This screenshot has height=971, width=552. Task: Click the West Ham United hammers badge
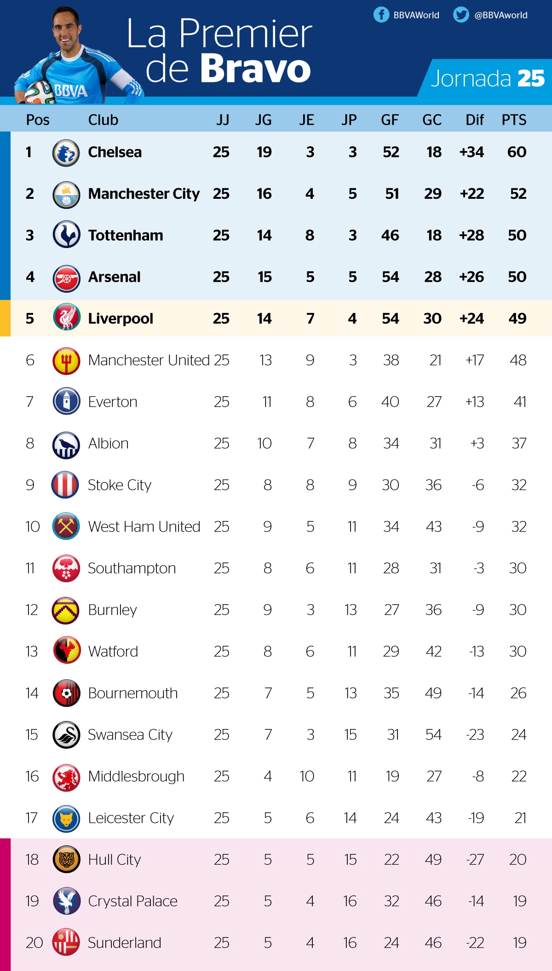(x=66, y=526)
